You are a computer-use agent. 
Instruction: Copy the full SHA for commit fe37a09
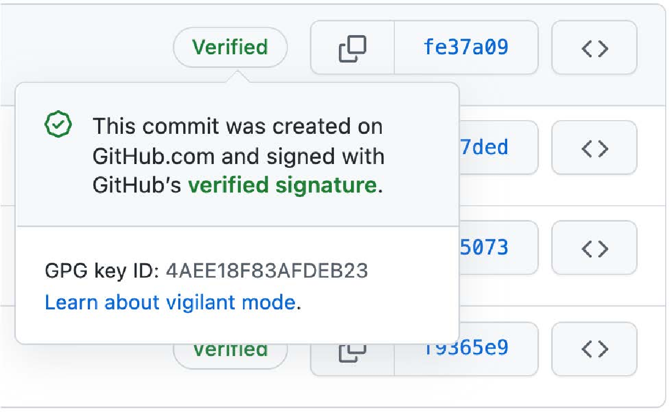[x=353, y=48]
